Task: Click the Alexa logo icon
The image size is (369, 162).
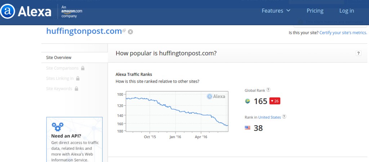Action: pyautogui.click(x=7, y=11)
